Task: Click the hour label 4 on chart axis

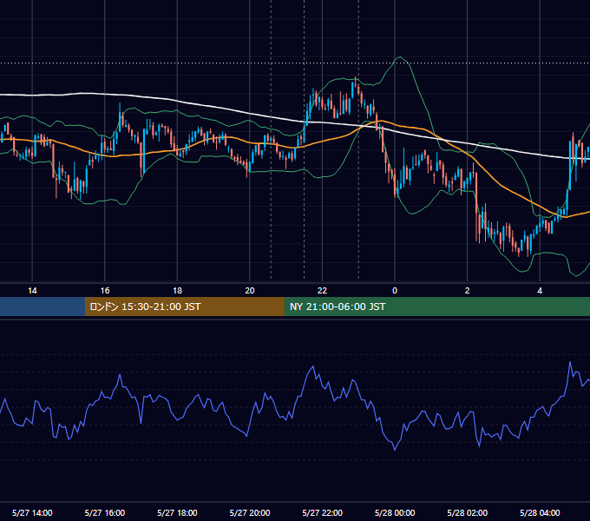Action: pyautogui.click(x=540, y=291)
